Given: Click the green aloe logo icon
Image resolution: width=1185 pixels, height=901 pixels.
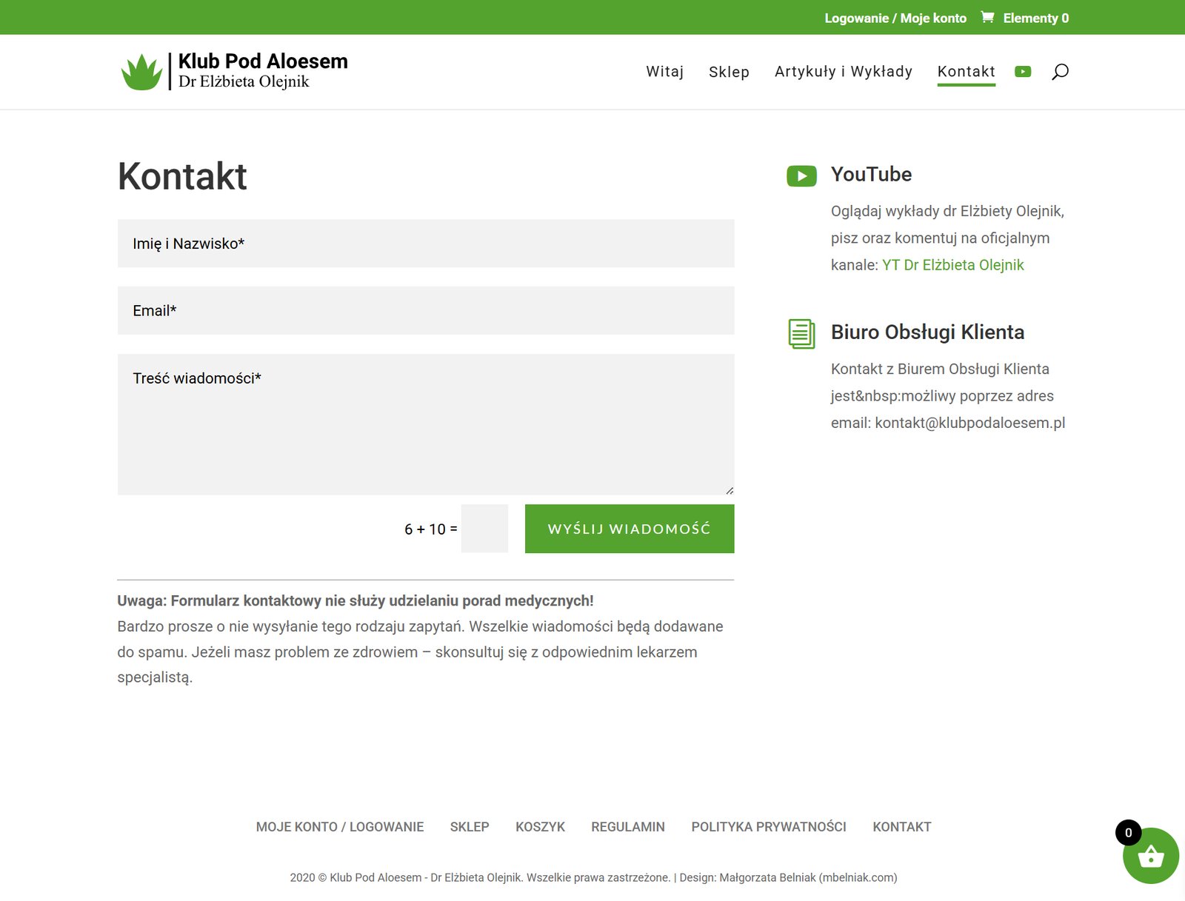Looking at the screenshot, I should pos(141,72).
